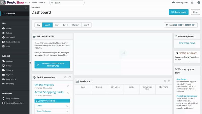Image resolution: width=202 pixels, height=114 pixels.
Task: Select the Sales metric tab
Action: [x=83, y=89]
